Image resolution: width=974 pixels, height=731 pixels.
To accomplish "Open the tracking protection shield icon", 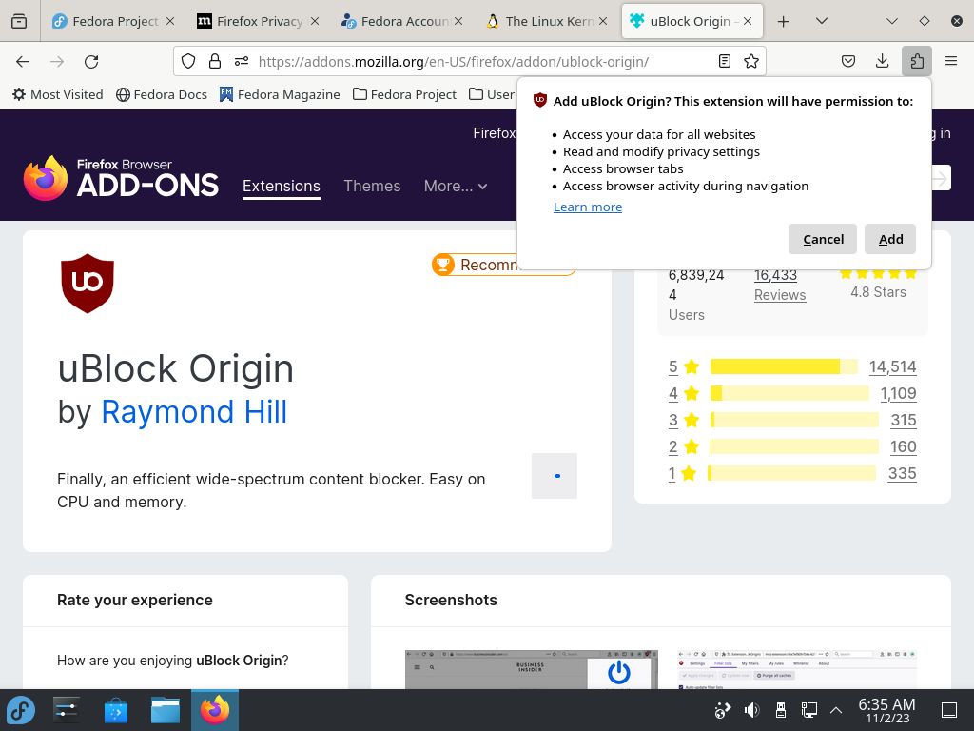I will 188,61.
